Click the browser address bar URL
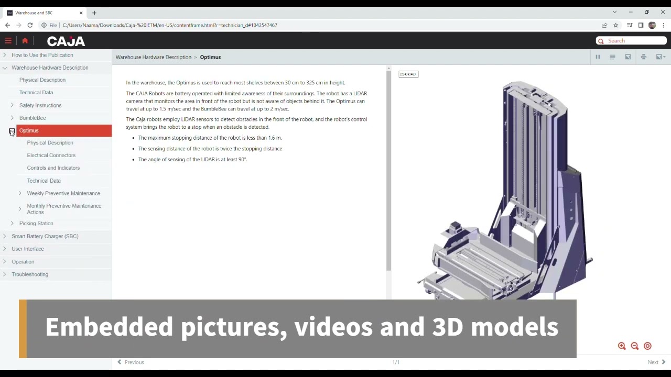The width and height of the screenshot is (671, 377). pyautogui.click(x=170, y=25)
